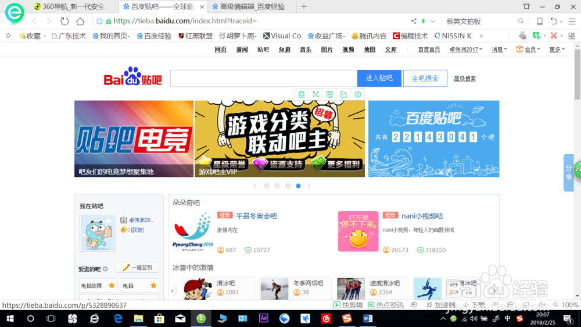
Task: Open the dropdown next to undo arrow
Action: pyautogui.click(x=561, y=22)
